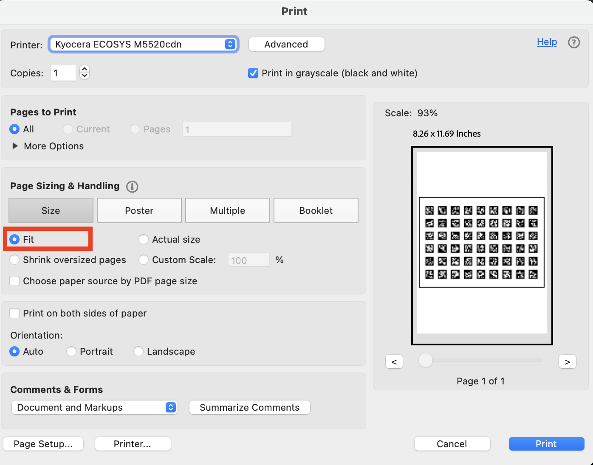Open the Printer selection dropdown
Image resolution: width=593 pixels, height=465 pixels.
tap(144, 44)
